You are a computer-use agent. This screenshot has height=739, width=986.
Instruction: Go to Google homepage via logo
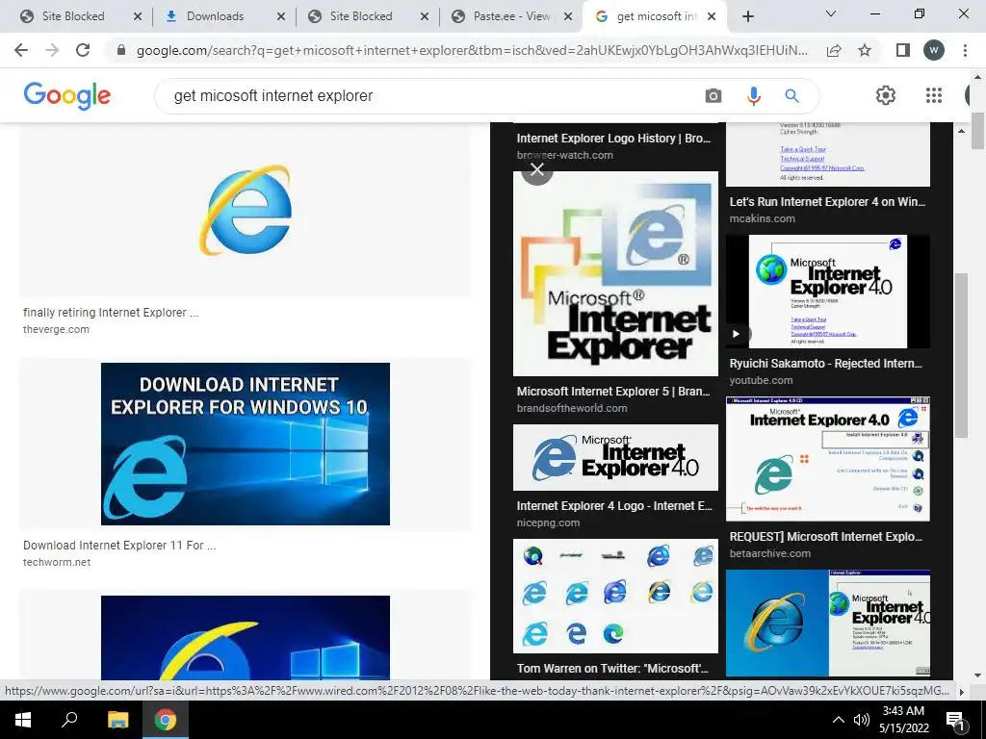coord(67,95)
